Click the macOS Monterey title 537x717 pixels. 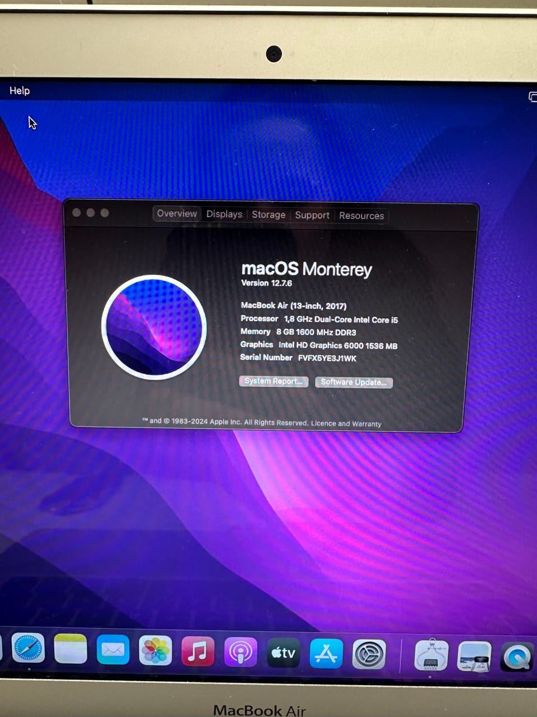pos(307,269)
